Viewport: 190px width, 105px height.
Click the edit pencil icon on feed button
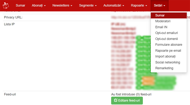tap(116, 100)
